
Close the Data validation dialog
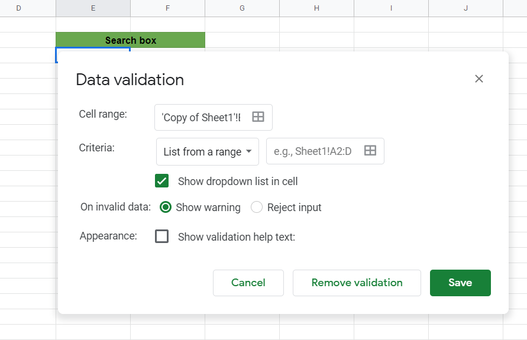(x=478, y=79)
